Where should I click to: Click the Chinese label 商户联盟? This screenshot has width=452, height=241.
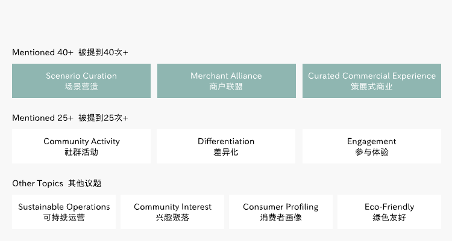pyautogui.click(x=226, y=87)
